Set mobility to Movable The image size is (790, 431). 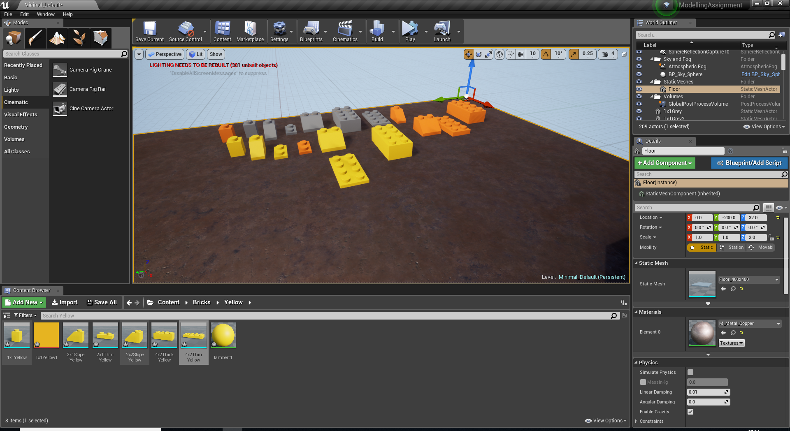[761, 247]
